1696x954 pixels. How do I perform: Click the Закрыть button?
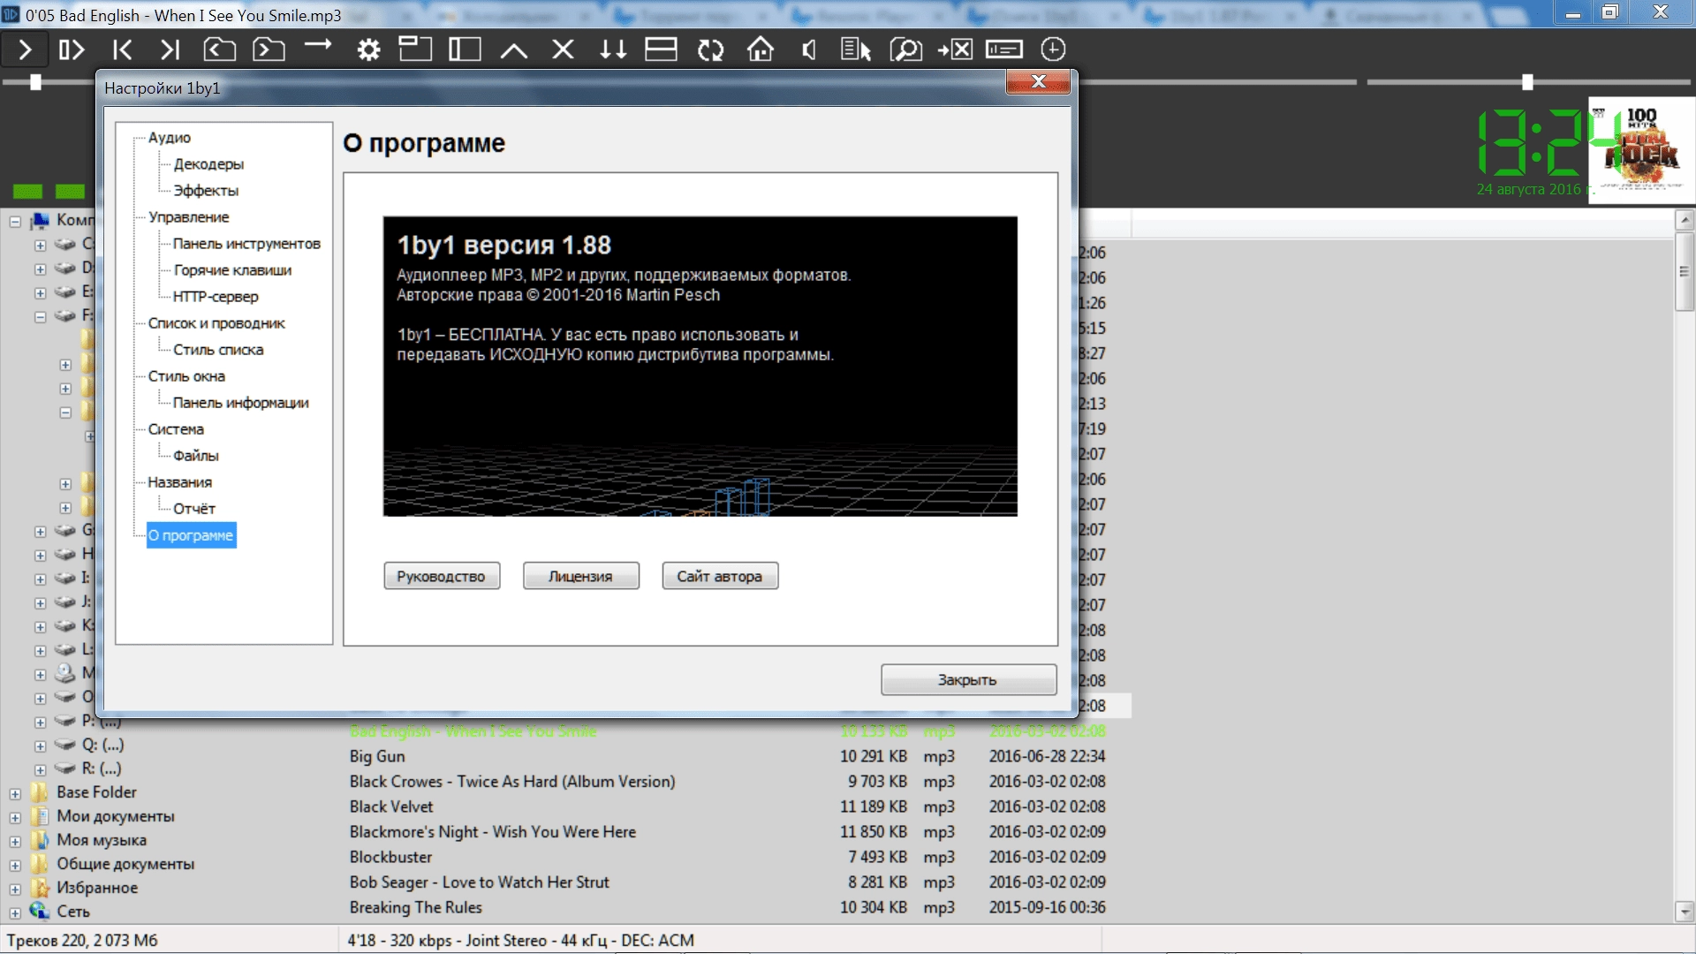[968, 679]
